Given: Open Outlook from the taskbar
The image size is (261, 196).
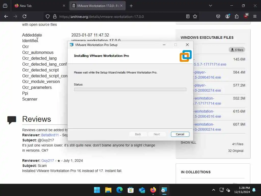Looking at the screenshot, I should [142, 190].
